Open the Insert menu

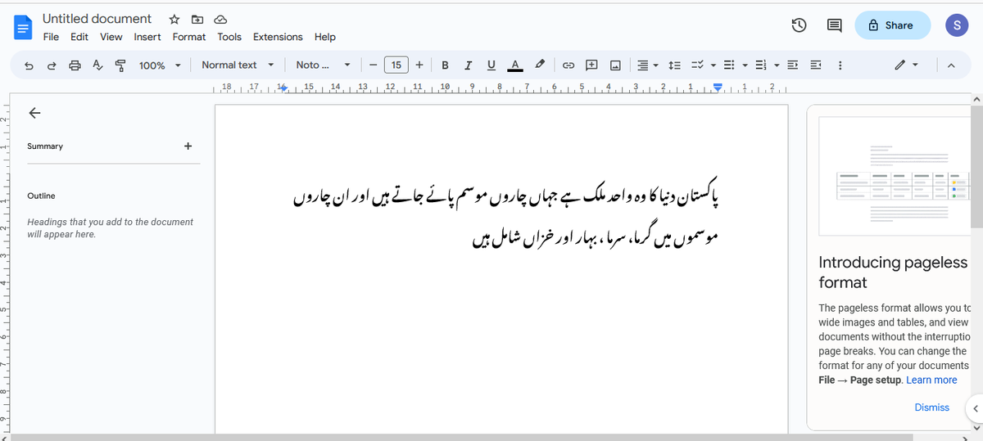point(147,37)
